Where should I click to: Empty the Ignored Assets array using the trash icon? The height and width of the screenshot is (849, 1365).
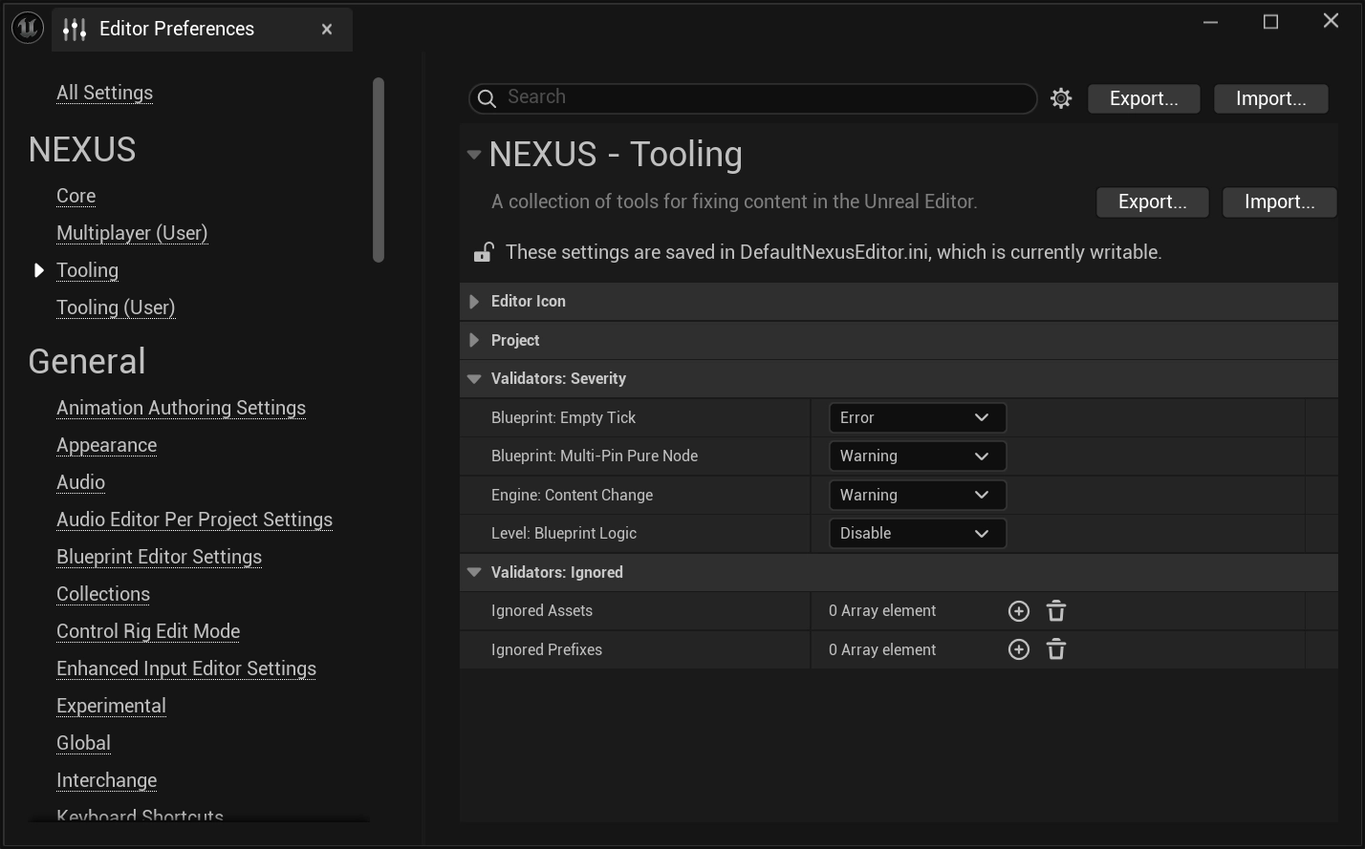pos(1055,610)
